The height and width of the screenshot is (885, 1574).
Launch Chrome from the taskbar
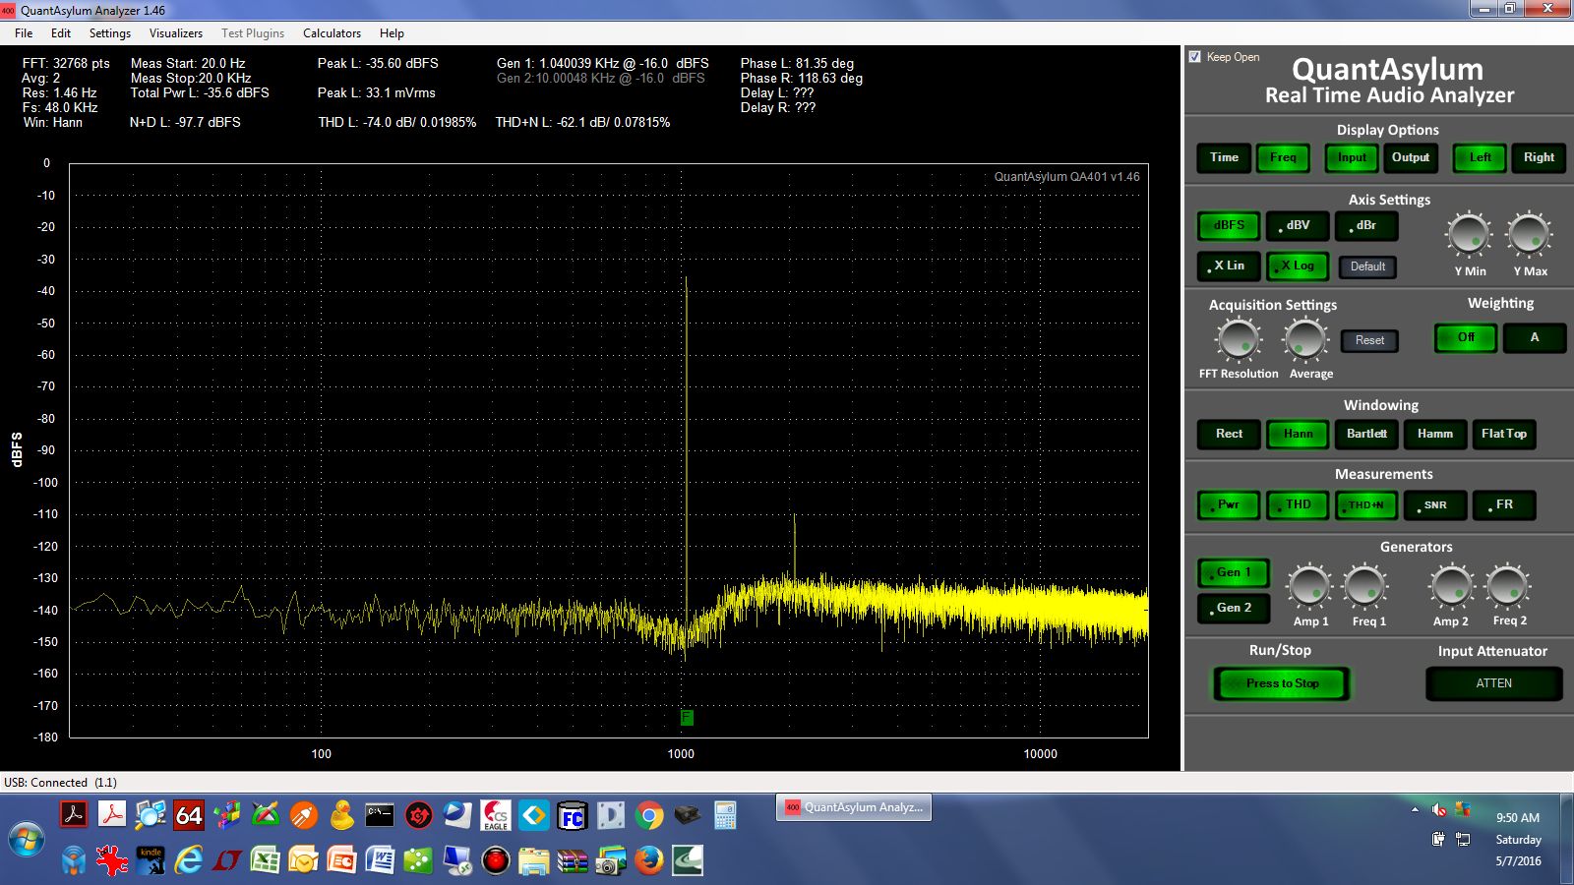click(x=649, y=815)
